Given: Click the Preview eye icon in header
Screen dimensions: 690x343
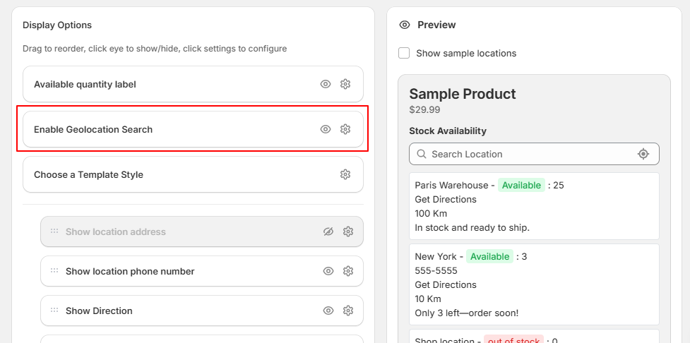Looking at the screenshot, I should pos(405,25).
